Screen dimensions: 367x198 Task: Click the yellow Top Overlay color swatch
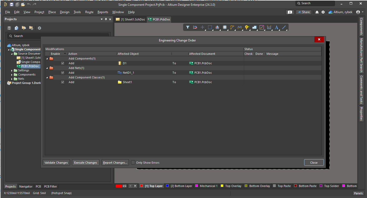point(222,186)
